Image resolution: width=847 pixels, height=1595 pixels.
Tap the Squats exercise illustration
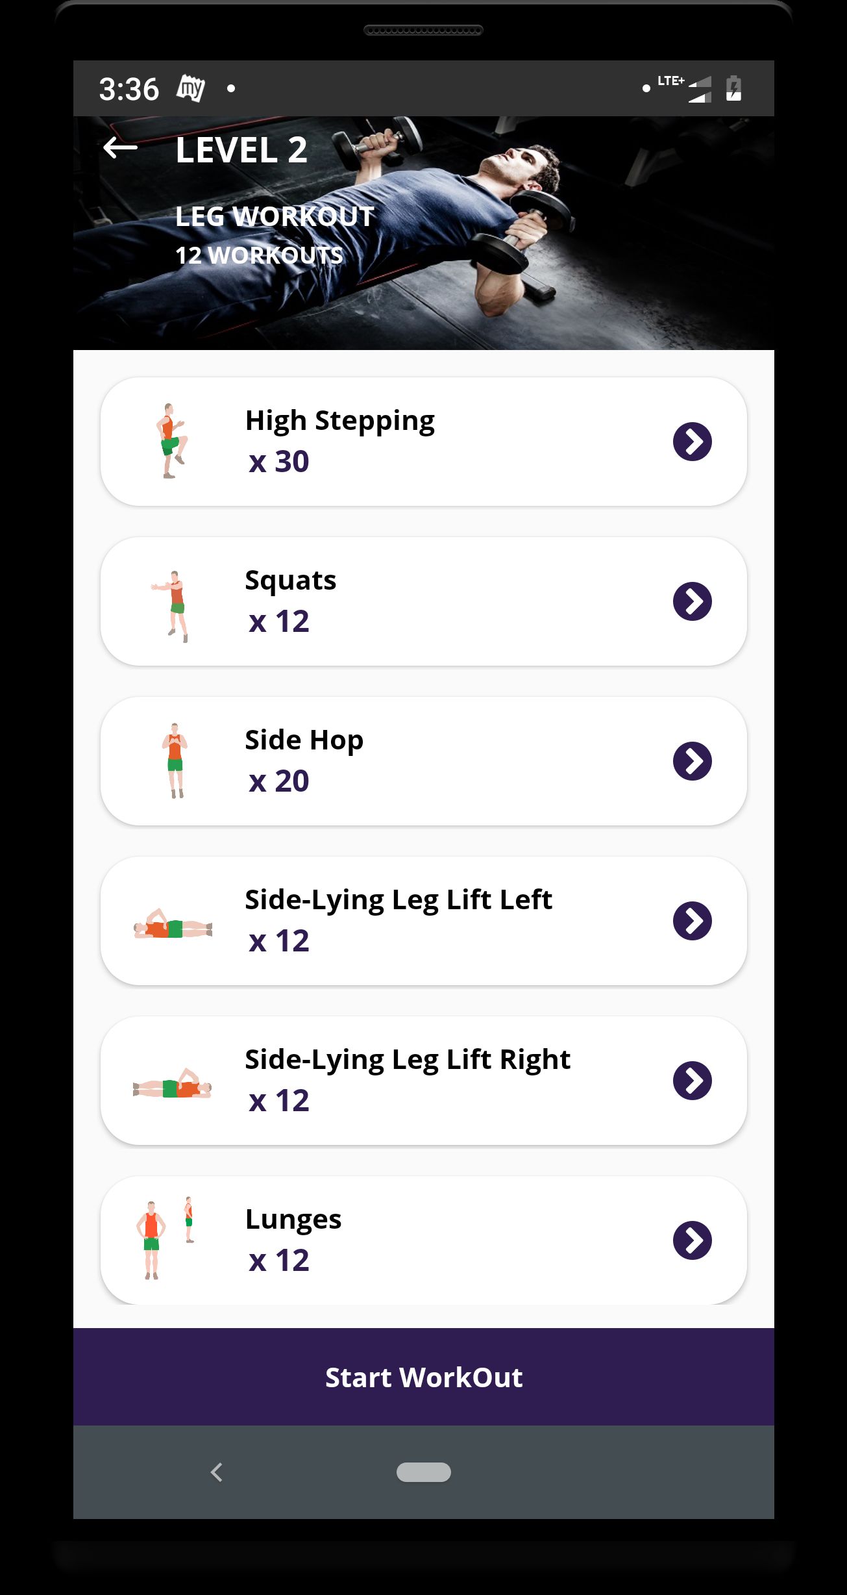(172, 606)
